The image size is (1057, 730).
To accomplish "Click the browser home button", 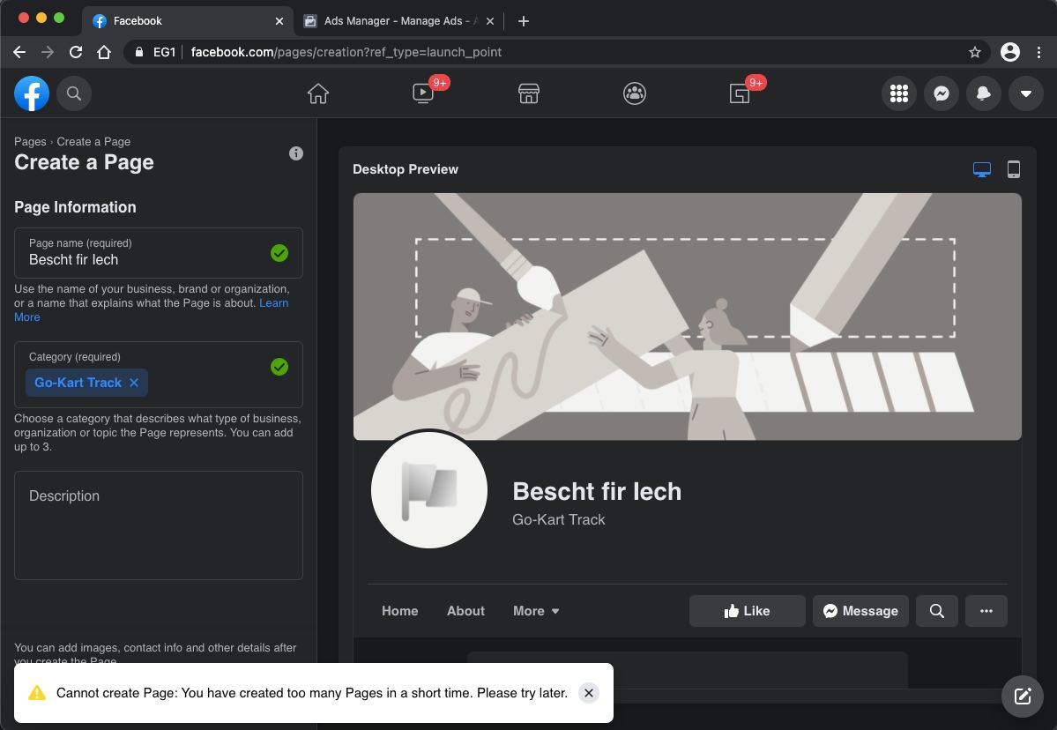I will point(104,52).
